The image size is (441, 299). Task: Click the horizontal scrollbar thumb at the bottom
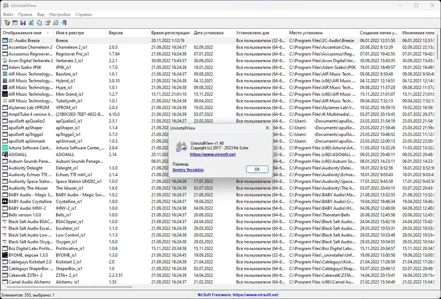(x=69, y=287)
